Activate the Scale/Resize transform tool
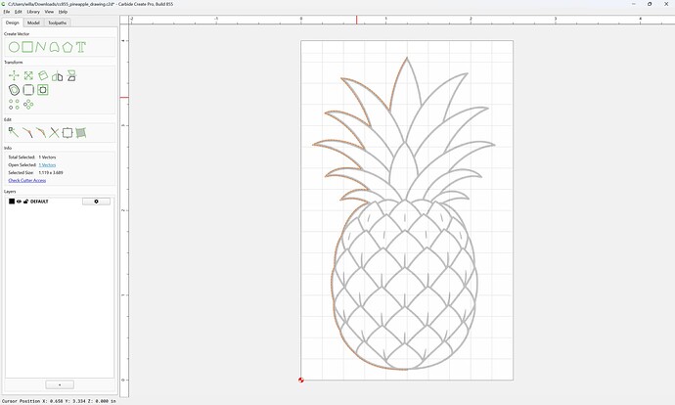The width and height of the screenshot is (675, 405). 28,75
